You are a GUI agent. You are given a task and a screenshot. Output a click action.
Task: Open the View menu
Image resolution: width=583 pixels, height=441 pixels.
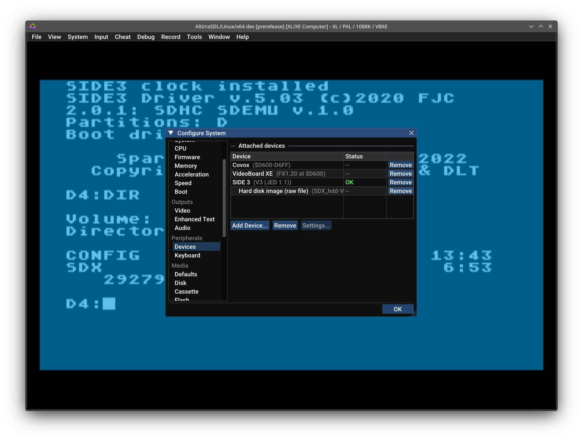pos(54,37)
